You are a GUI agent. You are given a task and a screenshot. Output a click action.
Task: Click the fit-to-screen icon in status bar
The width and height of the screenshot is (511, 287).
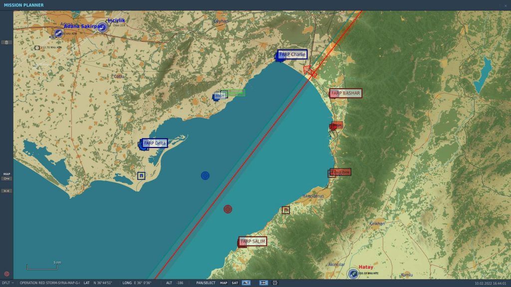(x=263, y=283)
